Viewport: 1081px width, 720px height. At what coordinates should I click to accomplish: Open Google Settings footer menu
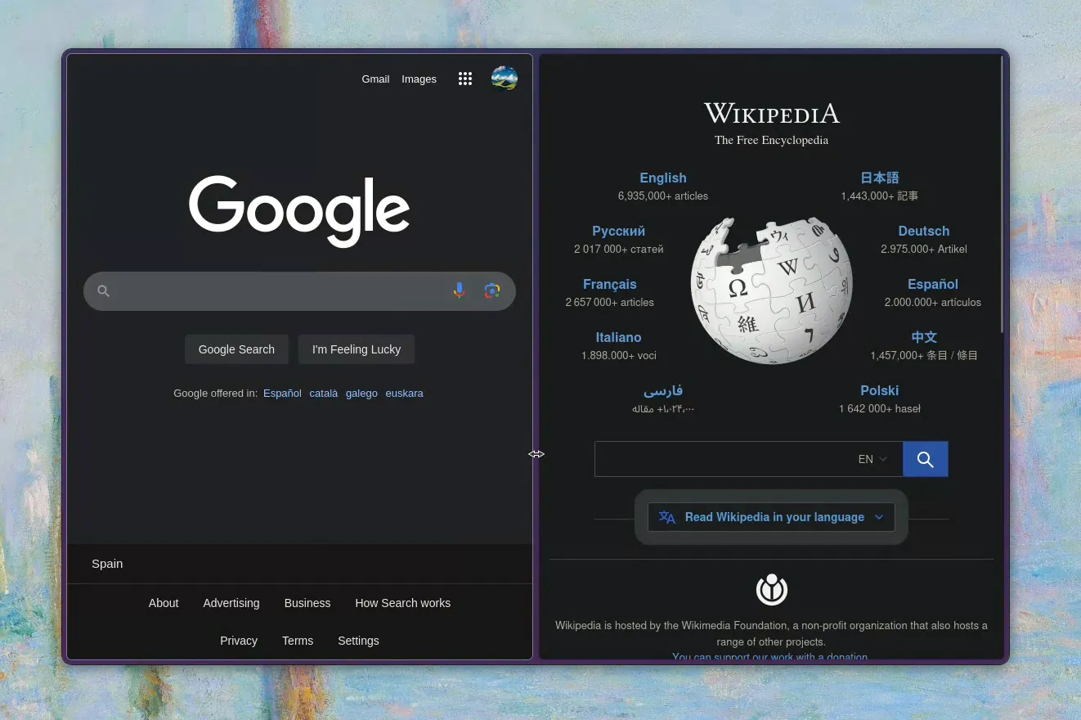tap(358, 641)
